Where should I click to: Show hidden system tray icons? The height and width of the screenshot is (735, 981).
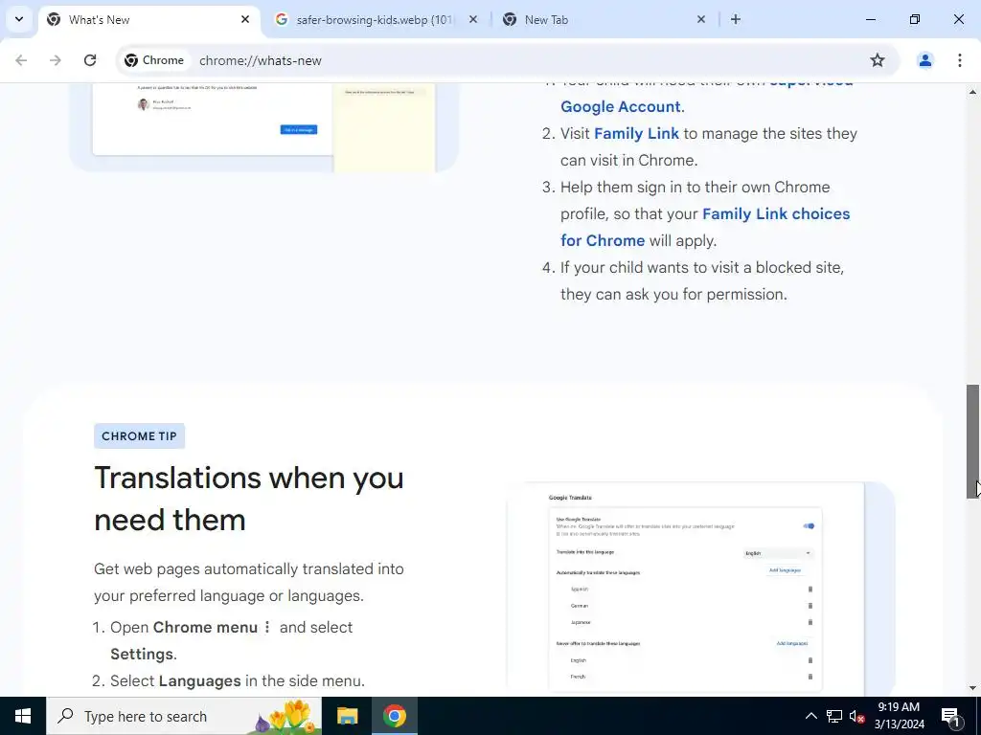810,716
